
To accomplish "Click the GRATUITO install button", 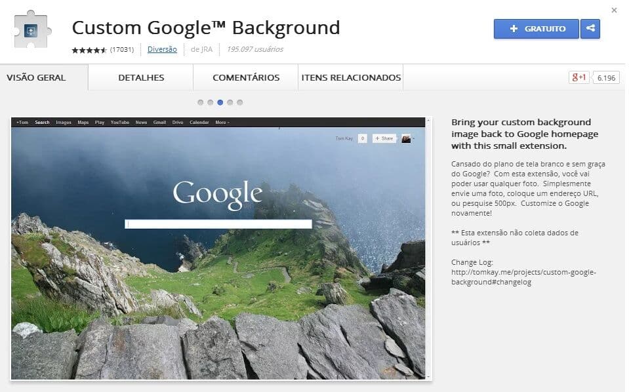I will (x=537, y=29).
